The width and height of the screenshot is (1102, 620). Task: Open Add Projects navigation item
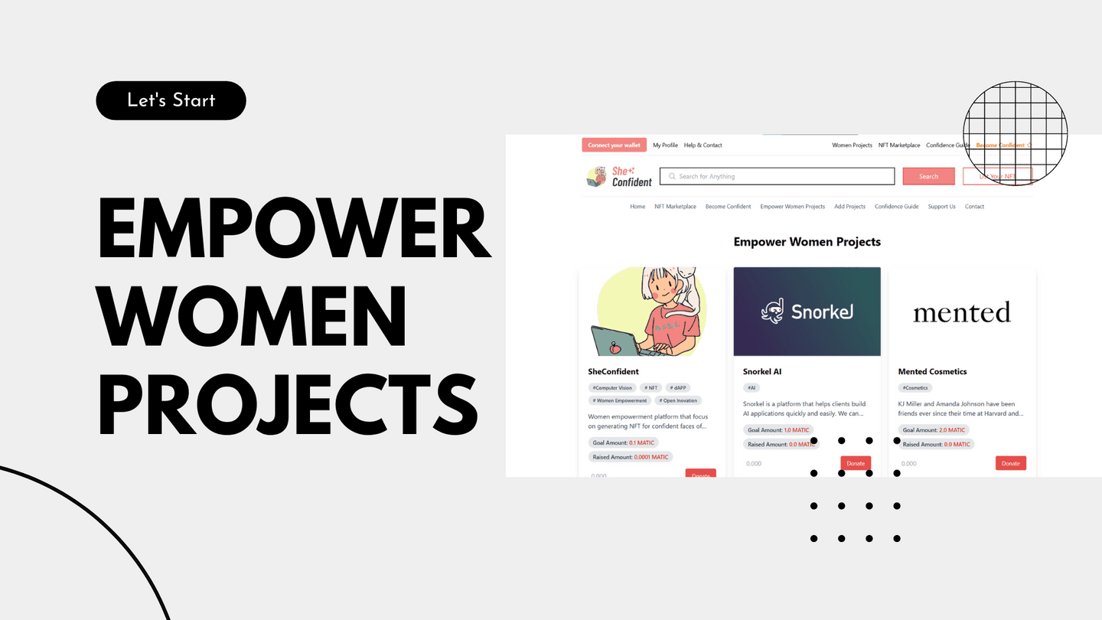(x=849, y=207)
